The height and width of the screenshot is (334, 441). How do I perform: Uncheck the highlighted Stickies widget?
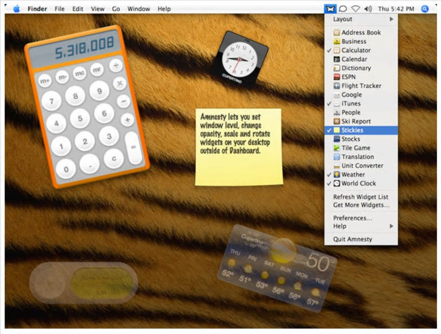(361, 130)
